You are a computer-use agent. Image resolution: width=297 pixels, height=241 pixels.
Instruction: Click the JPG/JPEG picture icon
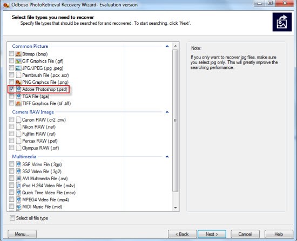pyautogui.click(x=18, y=68)
